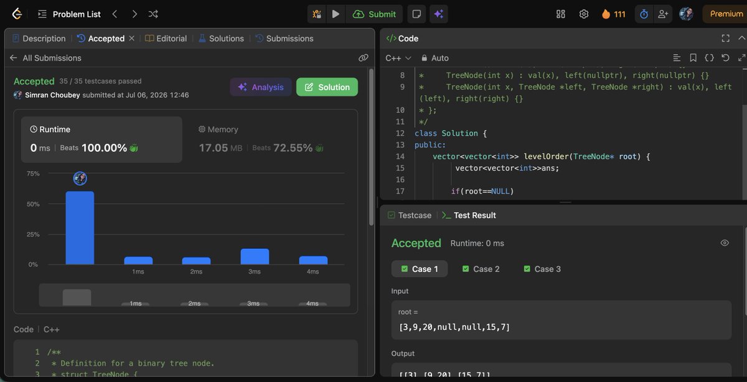Go back to All Submissions
This screenshot has height=382, width=747.
45,58
